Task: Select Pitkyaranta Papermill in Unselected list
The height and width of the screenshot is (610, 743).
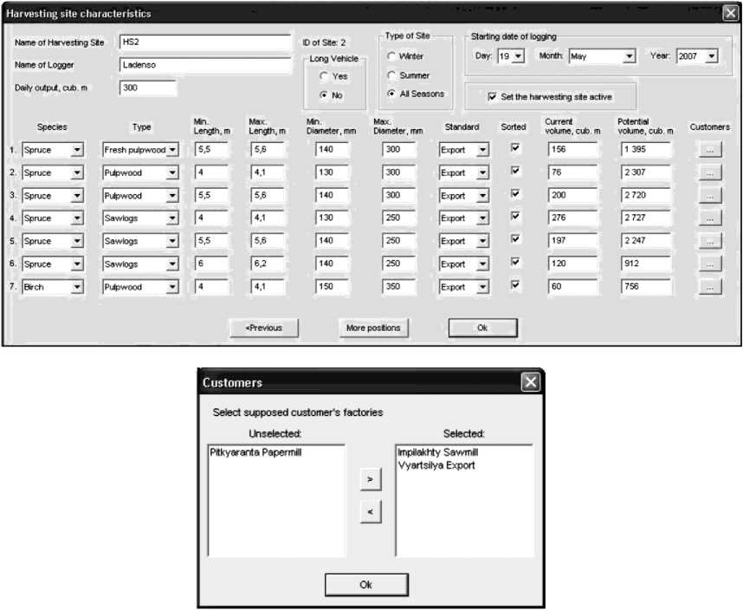Action: [x=255, y=452]
